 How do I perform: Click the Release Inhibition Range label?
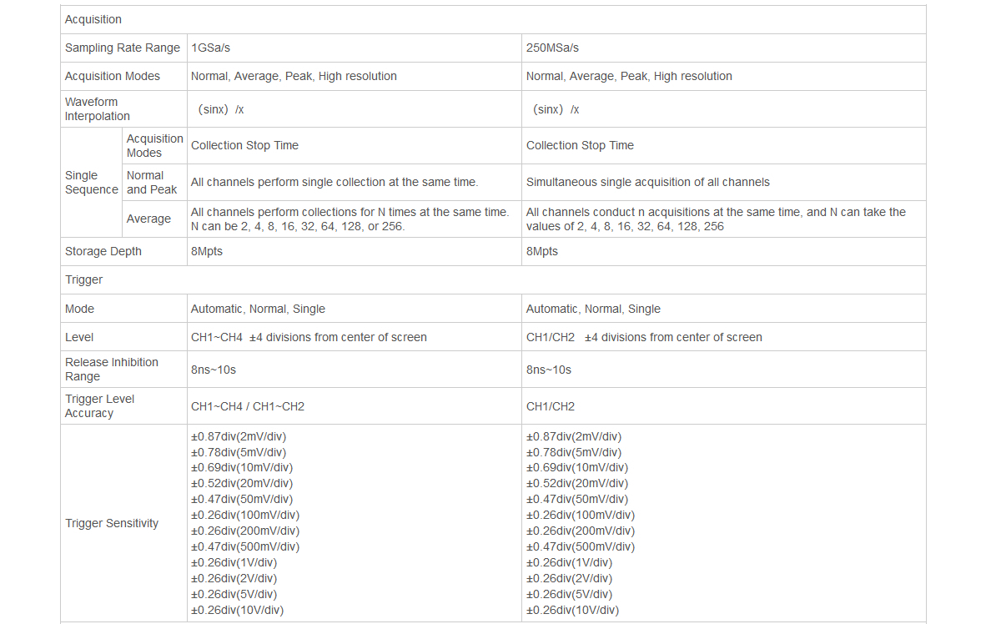tap(112, 369)
